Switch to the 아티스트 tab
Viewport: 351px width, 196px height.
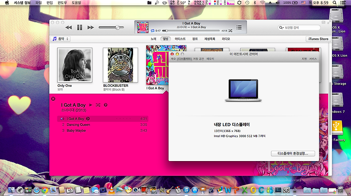point(180,39)
